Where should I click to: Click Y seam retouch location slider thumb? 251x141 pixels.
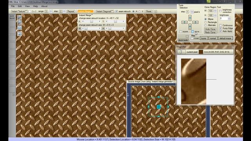115,22
